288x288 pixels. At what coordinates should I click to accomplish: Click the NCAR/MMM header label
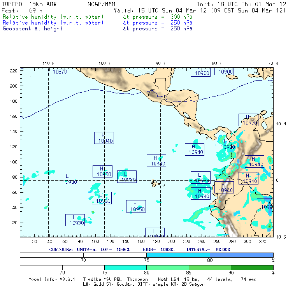tap(101, 4)
